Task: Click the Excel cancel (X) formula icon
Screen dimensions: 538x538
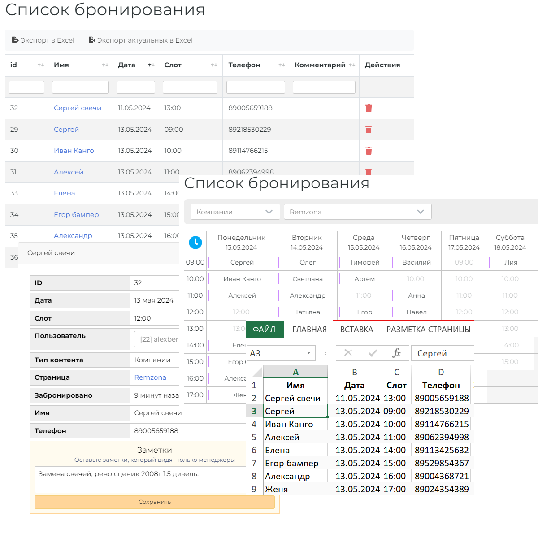Action: 348,353
